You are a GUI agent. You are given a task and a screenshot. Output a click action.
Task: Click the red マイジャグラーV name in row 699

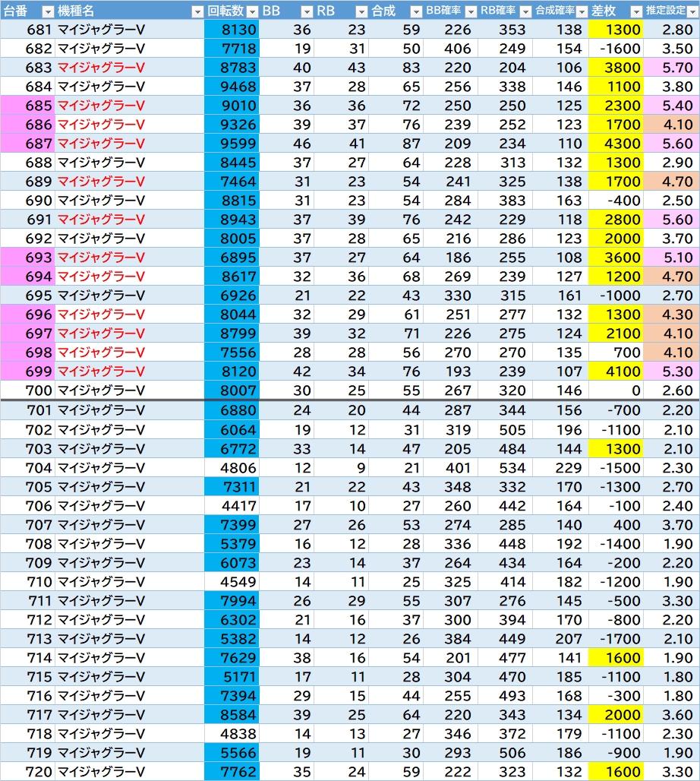101,372
